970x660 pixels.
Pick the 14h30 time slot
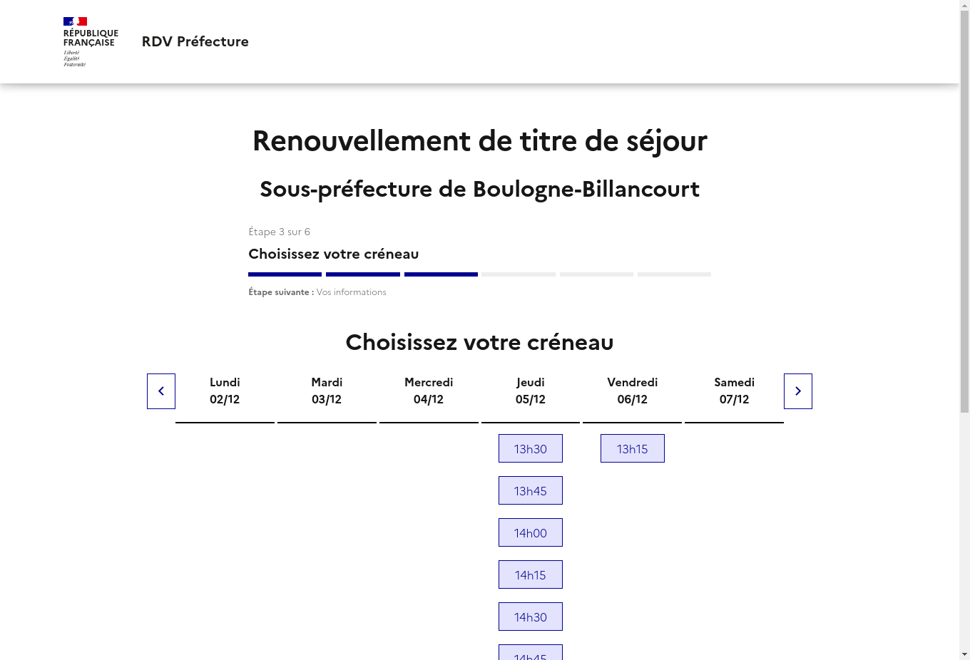pos(531,617)
